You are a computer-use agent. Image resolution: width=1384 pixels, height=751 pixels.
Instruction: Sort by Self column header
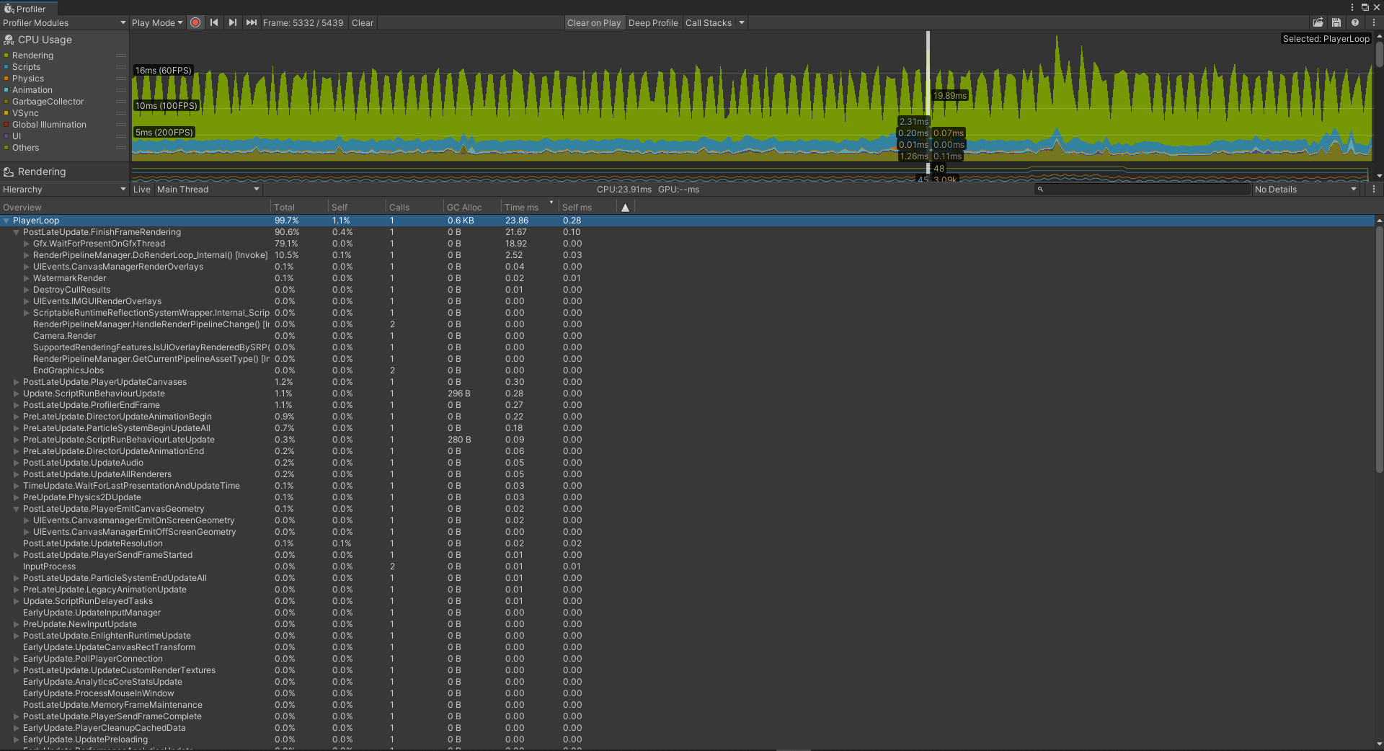[356, 208]
